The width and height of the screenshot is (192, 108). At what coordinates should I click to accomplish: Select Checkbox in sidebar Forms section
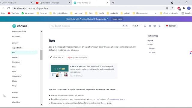tap(16, 102)
